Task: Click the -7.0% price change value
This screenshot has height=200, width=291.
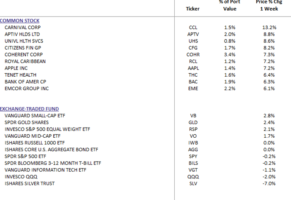Action: (x=269, y=183)
